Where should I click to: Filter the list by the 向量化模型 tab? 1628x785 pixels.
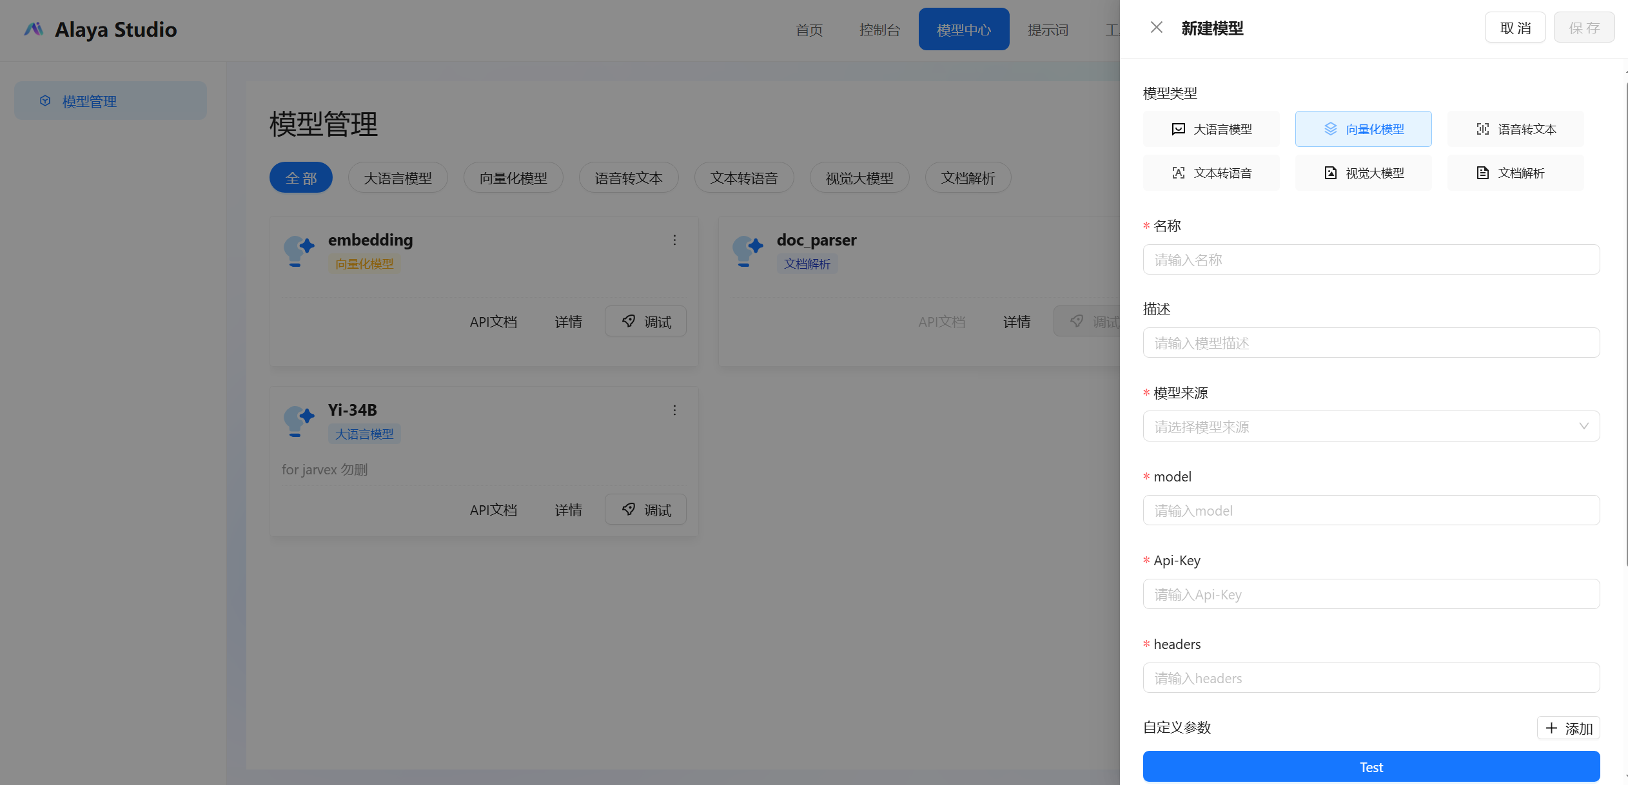[513, 178]
